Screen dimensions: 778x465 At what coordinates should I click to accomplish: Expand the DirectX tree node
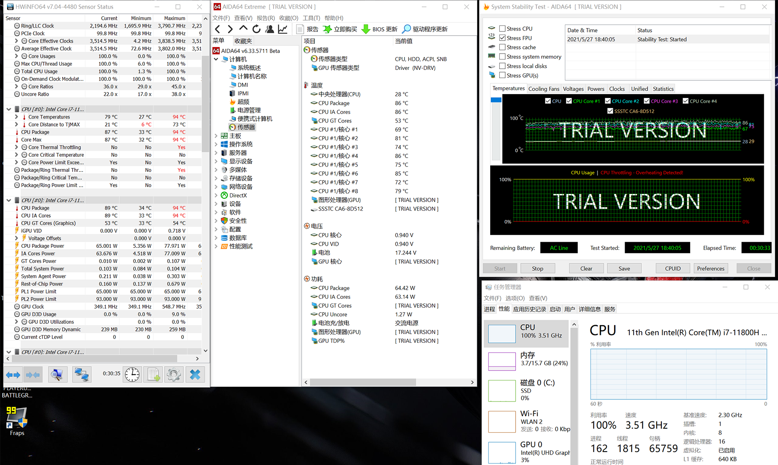tap(216, 196)
